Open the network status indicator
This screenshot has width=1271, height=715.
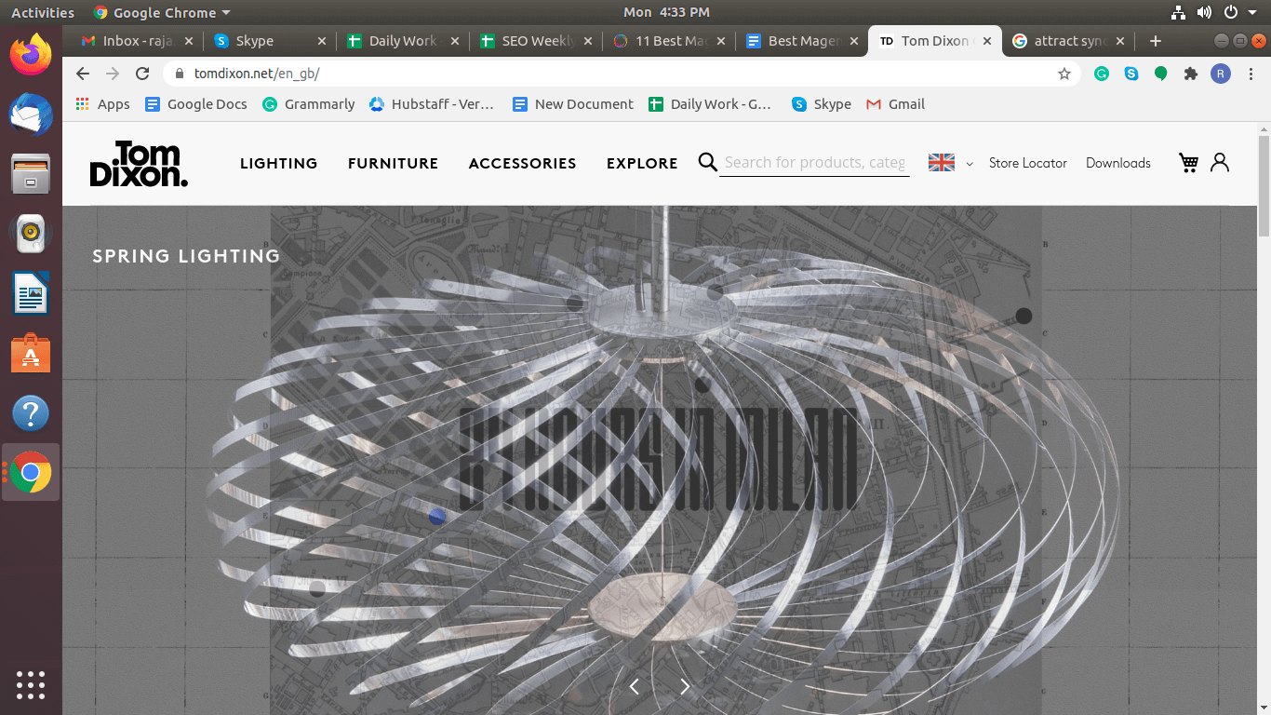click(x=1179, y=12)
